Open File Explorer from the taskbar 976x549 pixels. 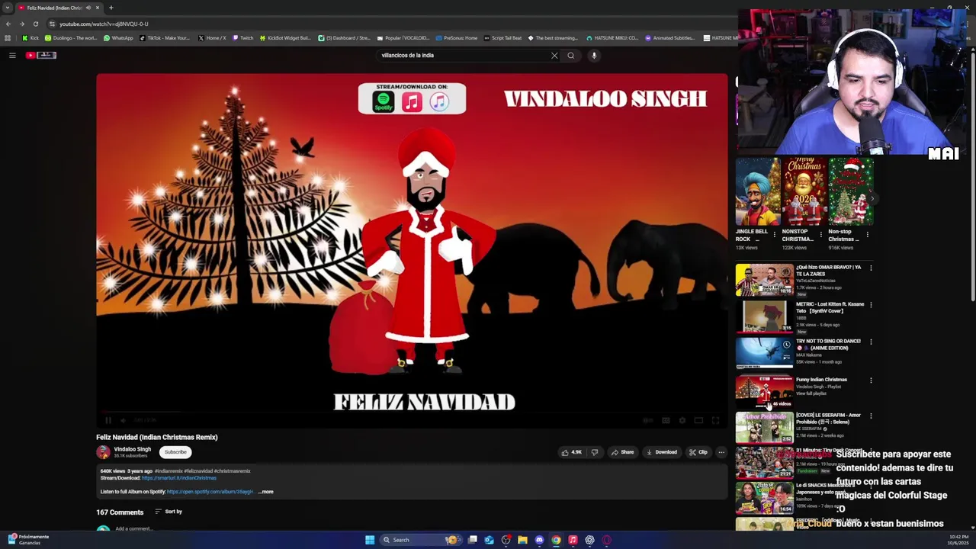pyautogui.click(x=522, y=540)
